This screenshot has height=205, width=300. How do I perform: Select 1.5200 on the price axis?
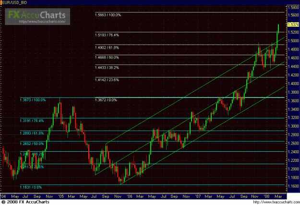pyautogui.click(x=293, y=32)
